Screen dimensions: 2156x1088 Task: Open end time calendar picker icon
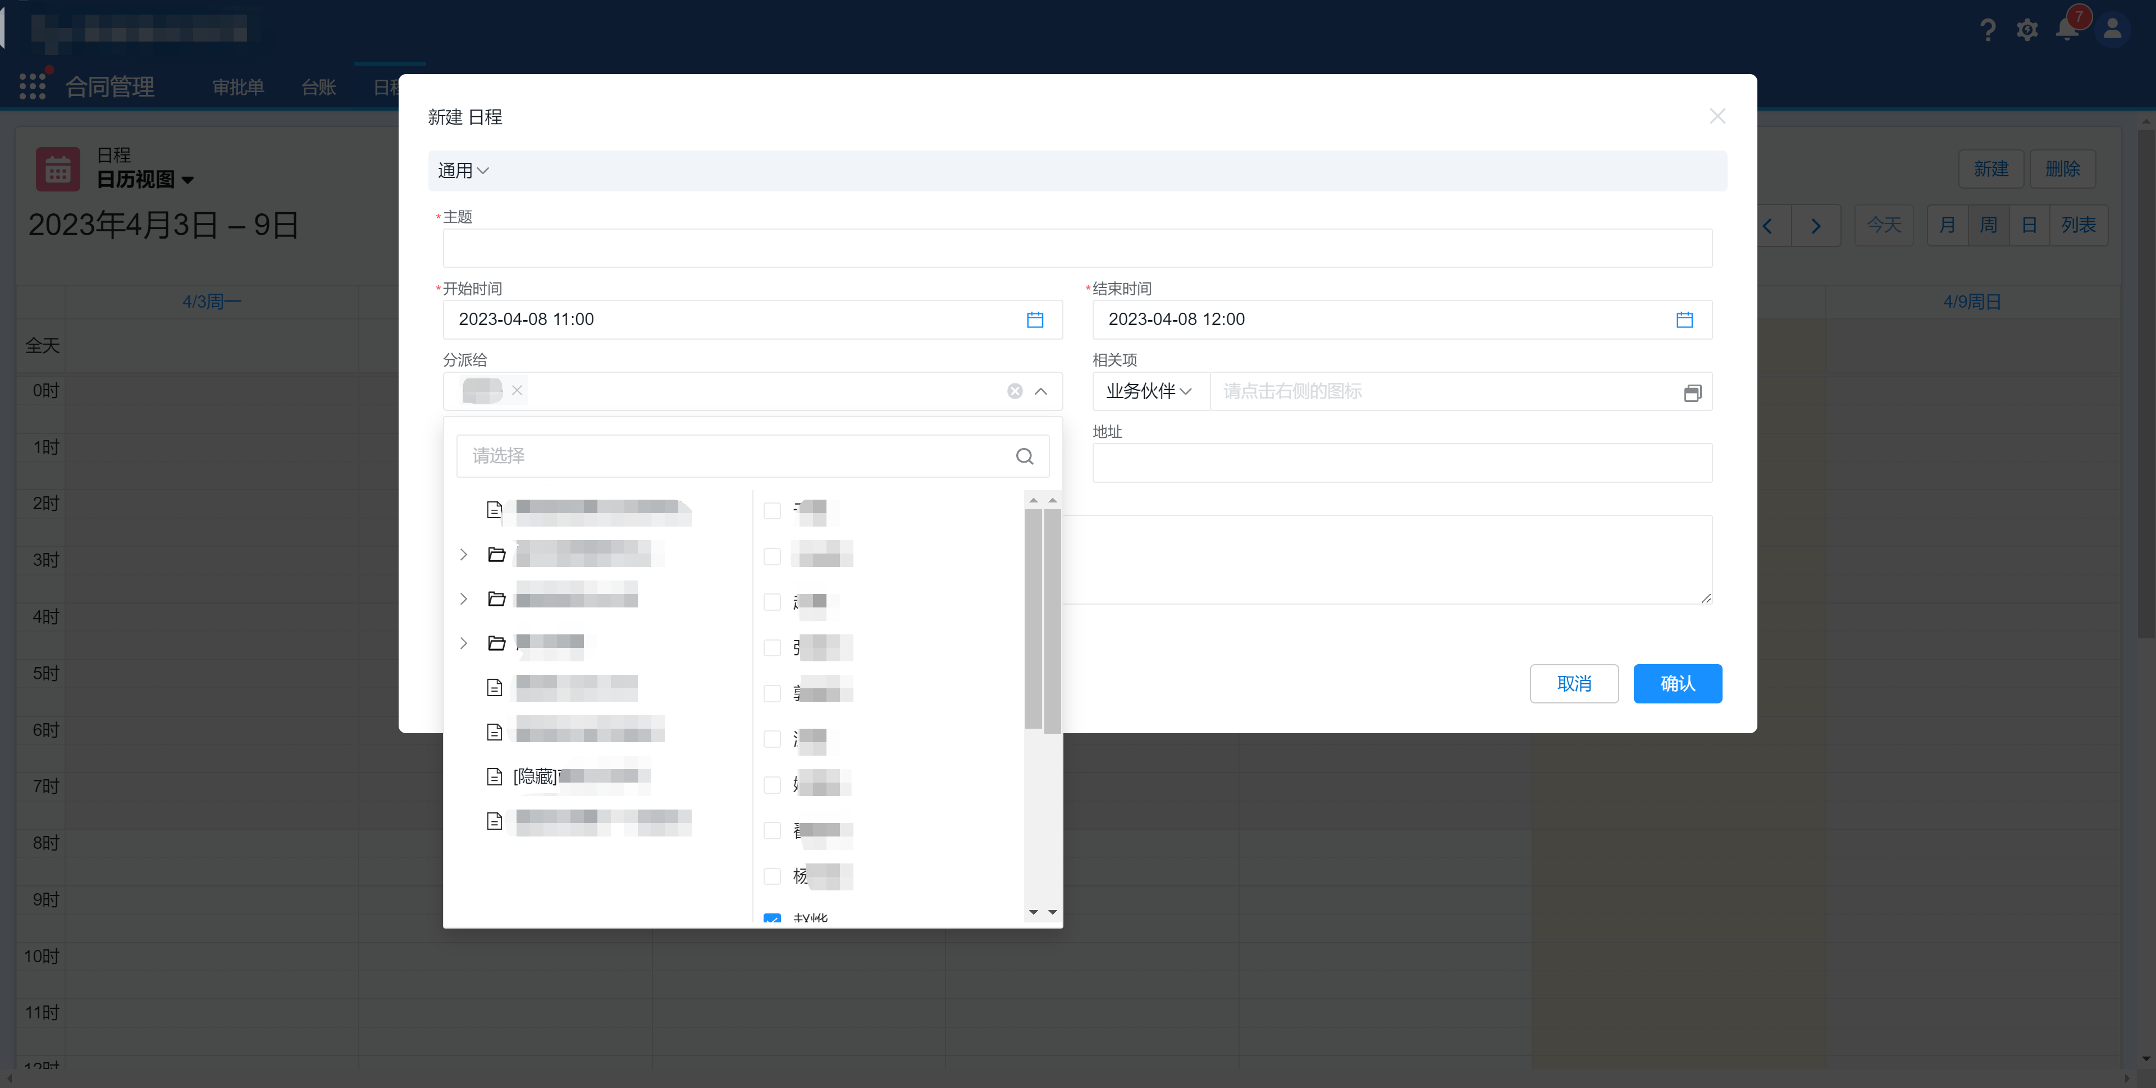[x=1684, y=319]
